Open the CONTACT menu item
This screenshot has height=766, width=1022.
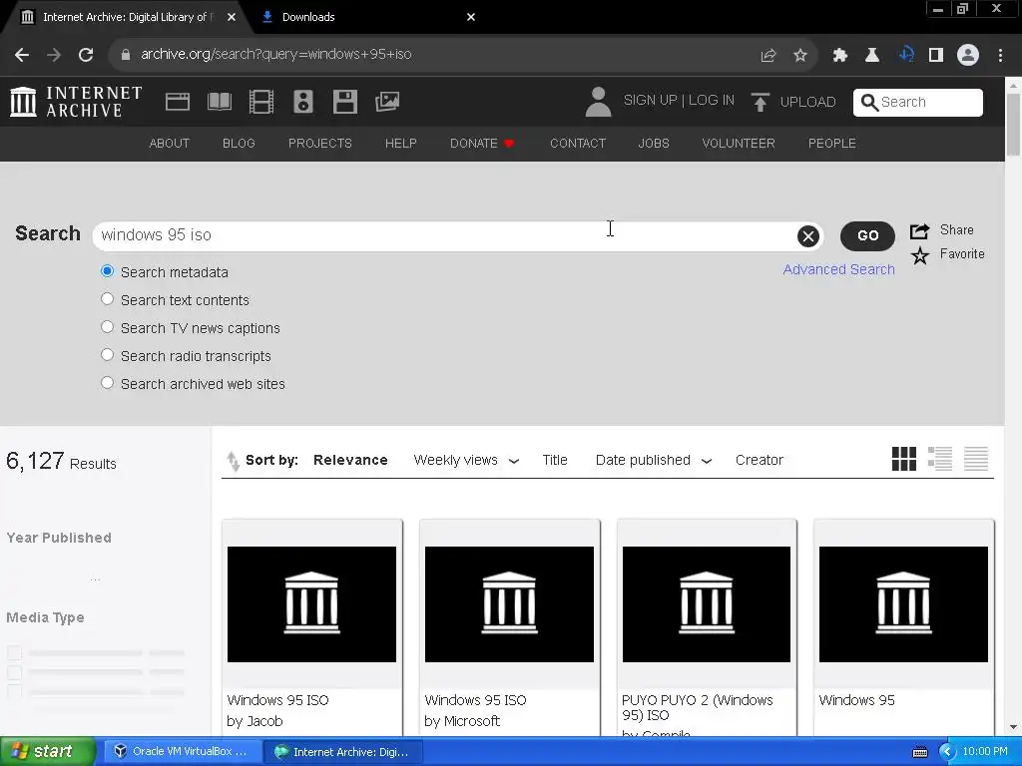578,144
